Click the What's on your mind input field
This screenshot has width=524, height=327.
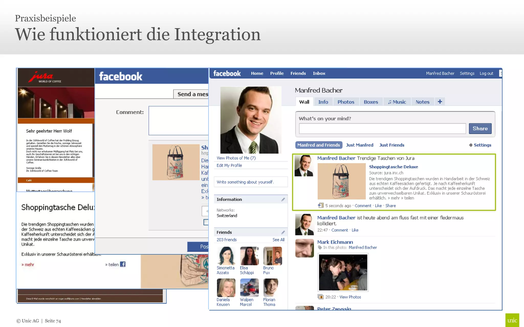[382, 129]
